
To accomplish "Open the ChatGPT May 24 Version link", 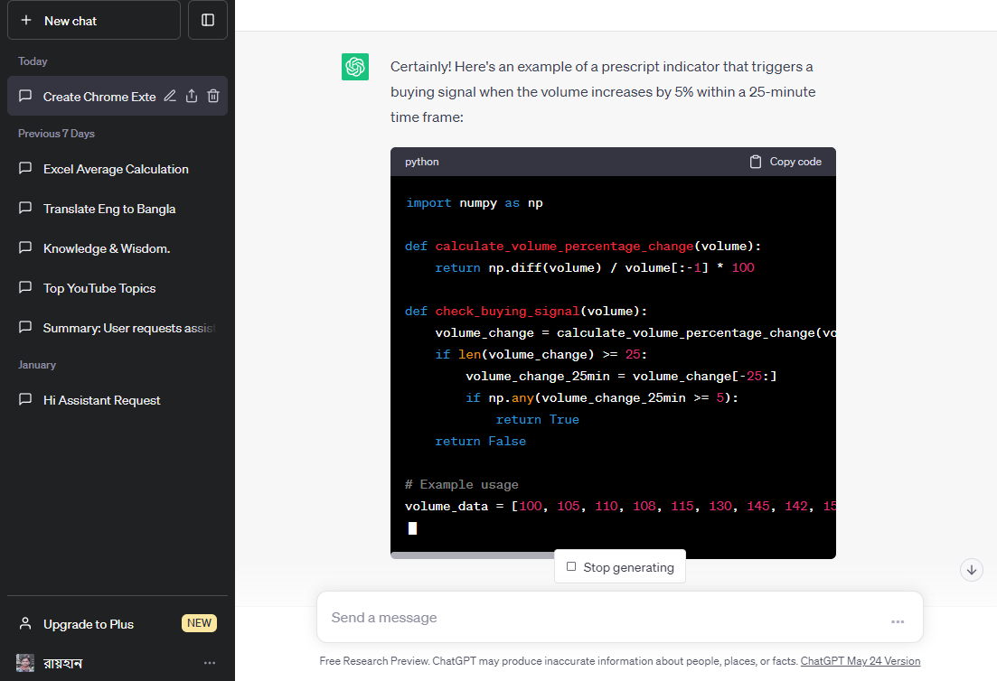I will point(860,661).
